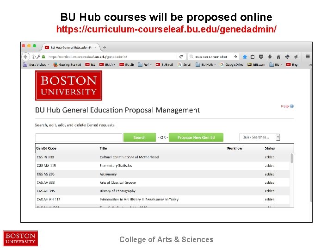333x250 pixels.
Task: Open the Firefox hamburger menu
Action: pos(308,56)
